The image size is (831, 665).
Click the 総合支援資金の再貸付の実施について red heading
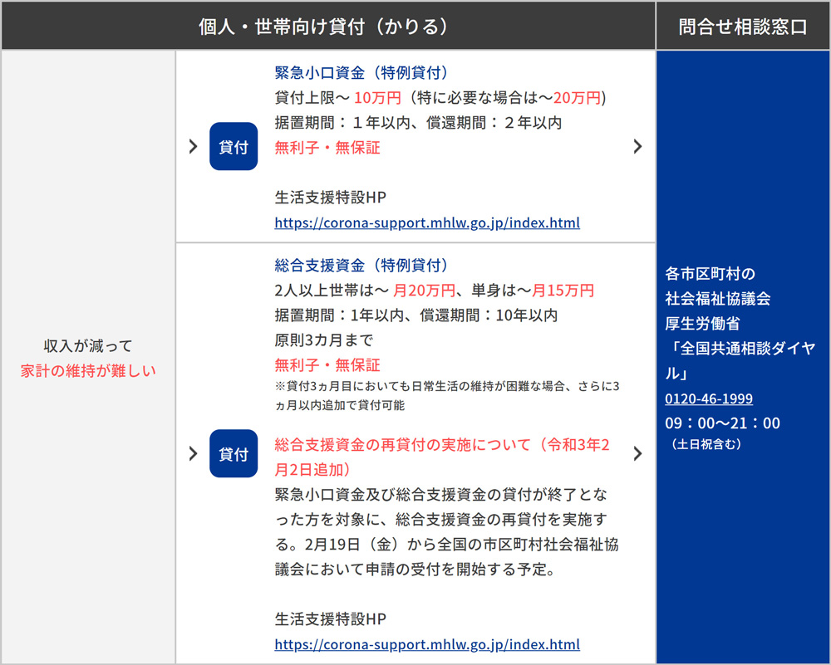(x=442, y=457)
